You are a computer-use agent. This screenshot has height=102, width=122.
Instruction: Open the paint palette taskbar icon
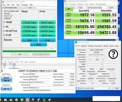click(x=50, y=100)
